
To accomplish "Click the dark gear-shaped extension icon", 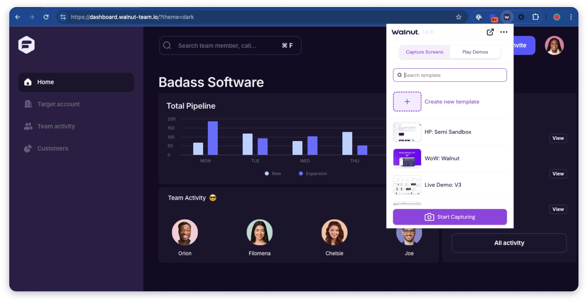I will tap(521, 17).
